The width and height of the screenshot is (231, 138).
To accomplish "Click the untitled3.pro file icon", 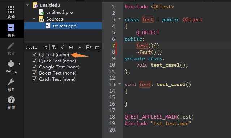I will coord(42,12).
